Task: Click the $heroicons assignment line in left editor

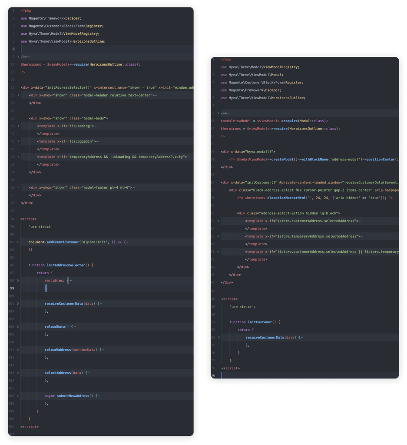Action: [80, 64]
